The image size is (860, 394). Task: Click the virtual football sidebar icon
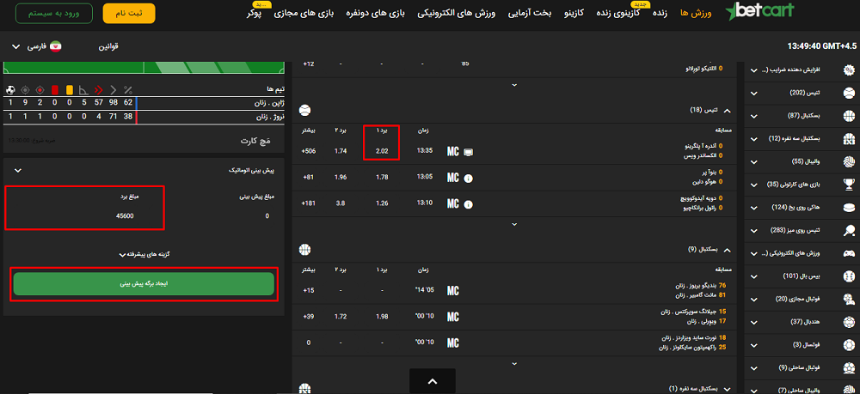849,300
